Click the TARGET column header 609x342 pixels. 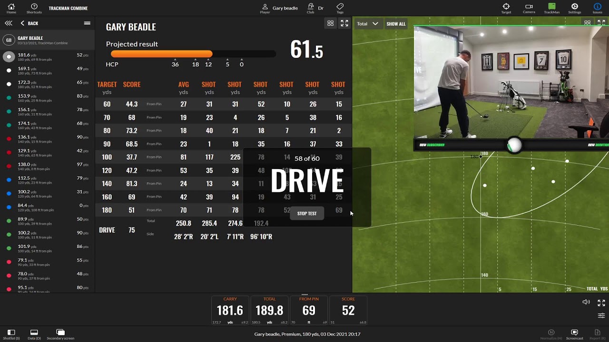point(107,85)
